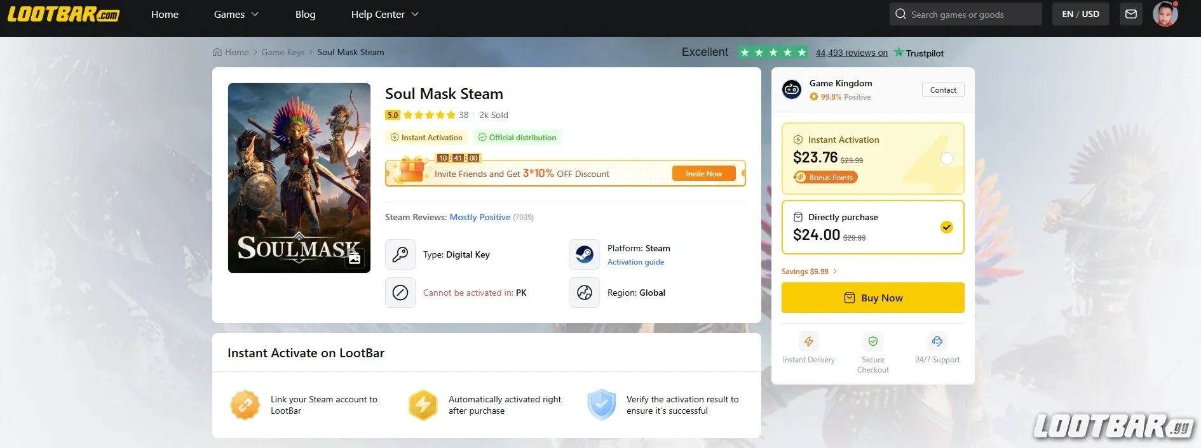The width and height of the screenshot is (1201, 448).
Task: Click the Invite Now button
Action: [x=704, y=173]
